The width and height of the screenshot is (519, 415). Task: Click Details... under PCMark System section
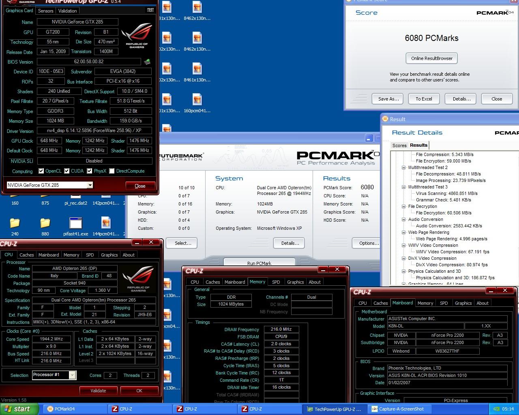[290, 243]
